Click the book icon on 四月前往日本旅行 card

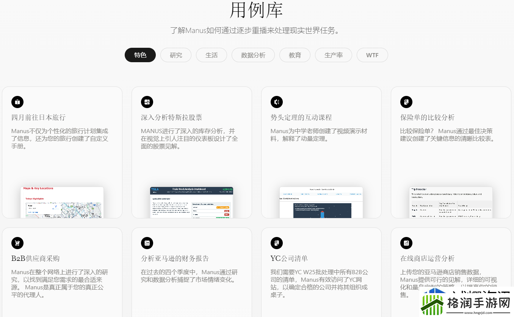tap(17, 102)
